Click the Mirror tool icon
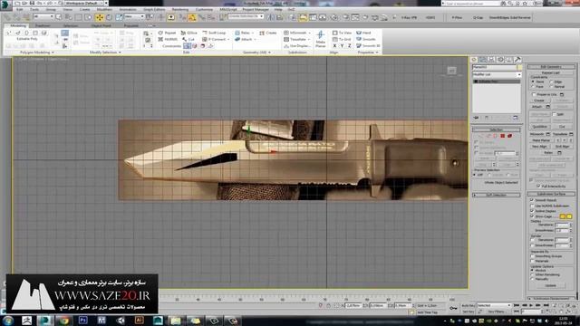 [270, 17]
